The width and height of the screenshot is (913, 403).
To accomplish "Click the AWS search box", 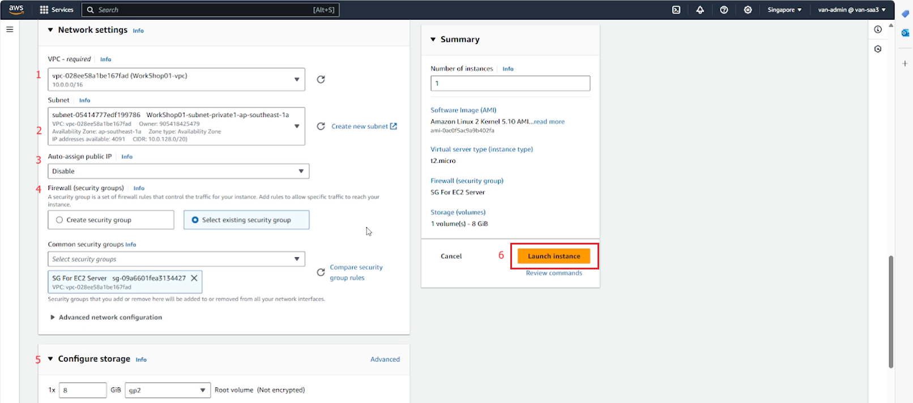I will (211, 10).
